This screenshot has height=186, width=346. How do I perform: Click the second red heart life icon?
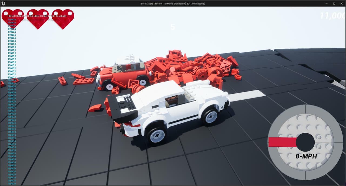[x=38, y=19]
